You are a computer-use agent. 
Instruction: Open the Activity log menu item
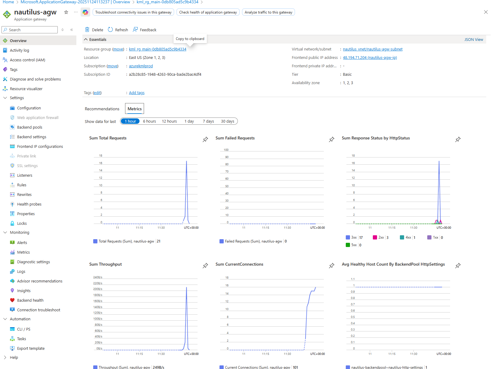[20, 50]
